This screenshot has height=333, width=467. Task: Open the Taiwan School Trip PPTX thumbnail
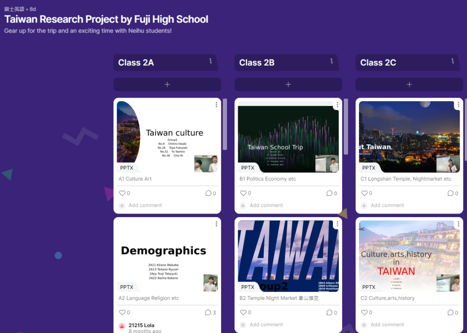(288, 137)
